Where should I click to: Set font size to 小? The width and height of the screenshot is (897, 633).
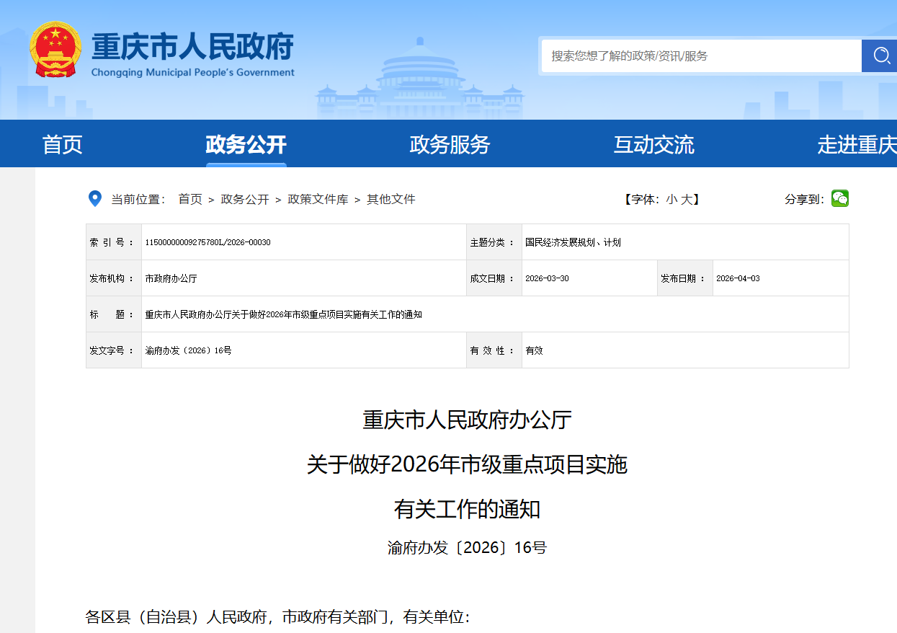671,200
